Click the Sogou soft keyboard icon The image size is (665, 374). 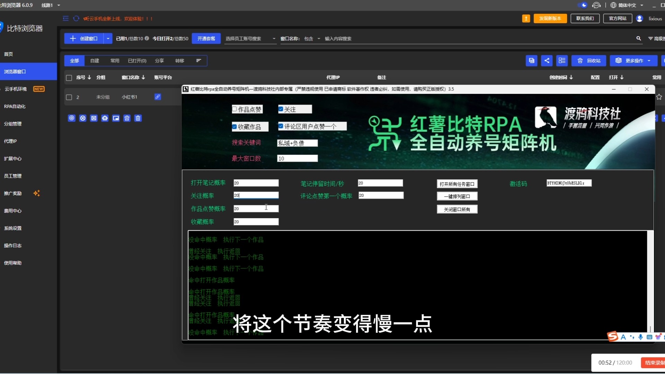click(649, 337)
